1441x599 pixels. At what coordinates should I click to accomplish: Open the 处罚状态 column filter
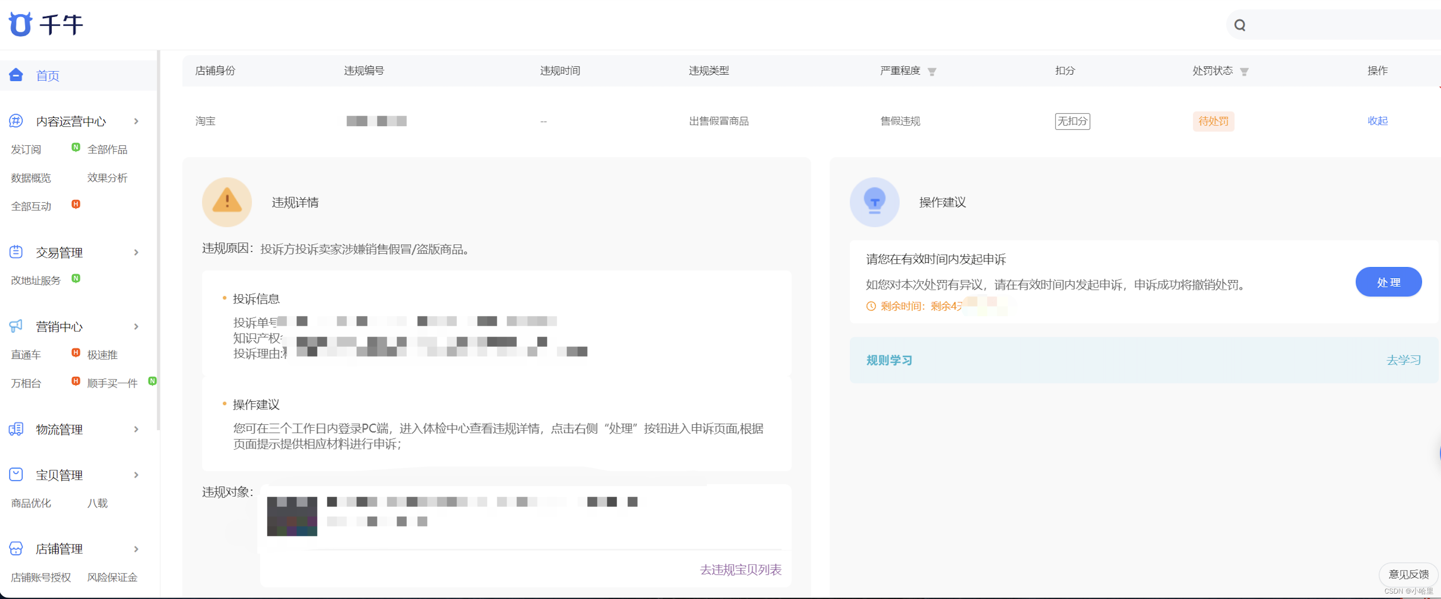coord(1244,72)
